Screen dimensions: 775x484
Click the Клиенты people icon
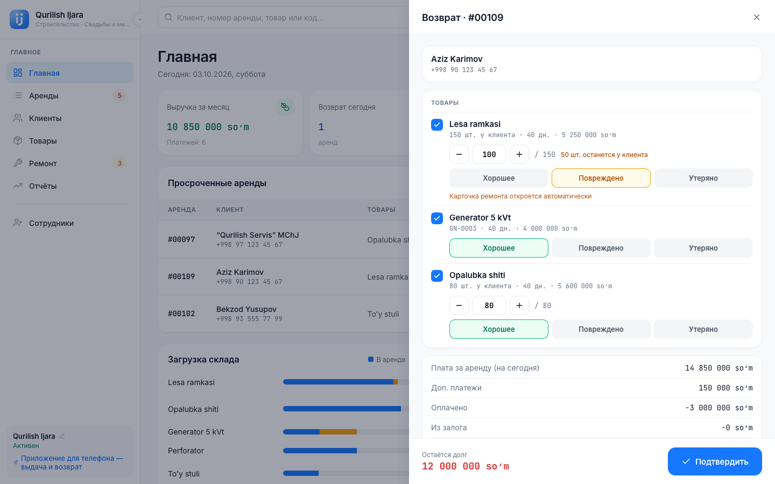(x=18, y=118)
